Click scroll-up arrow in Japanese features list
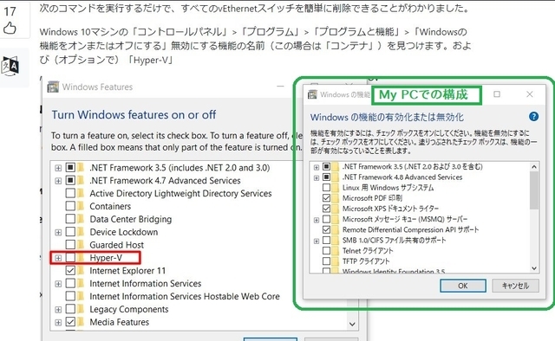This screenshot has width=555, height=341. (534, 166)
